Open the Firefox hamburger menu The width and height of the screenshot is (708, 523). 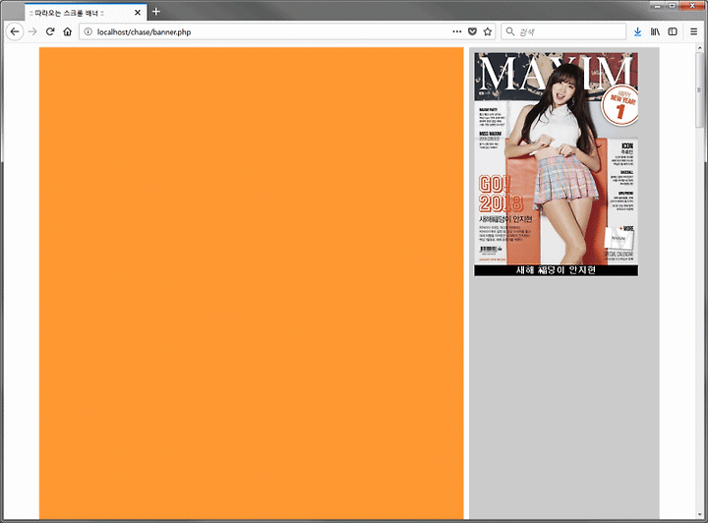694,31
